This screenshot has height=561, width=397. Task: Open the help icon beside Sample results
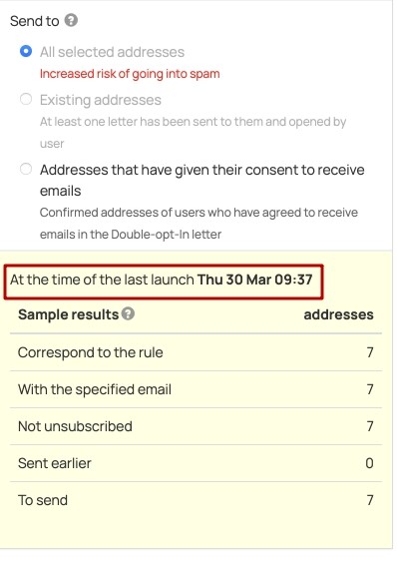point(128,313)
